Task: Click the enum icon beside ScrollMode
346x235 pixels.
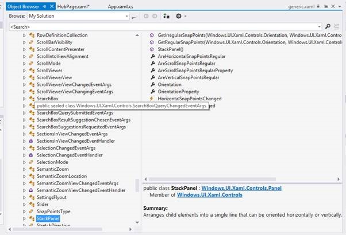Action: point(31,64)
